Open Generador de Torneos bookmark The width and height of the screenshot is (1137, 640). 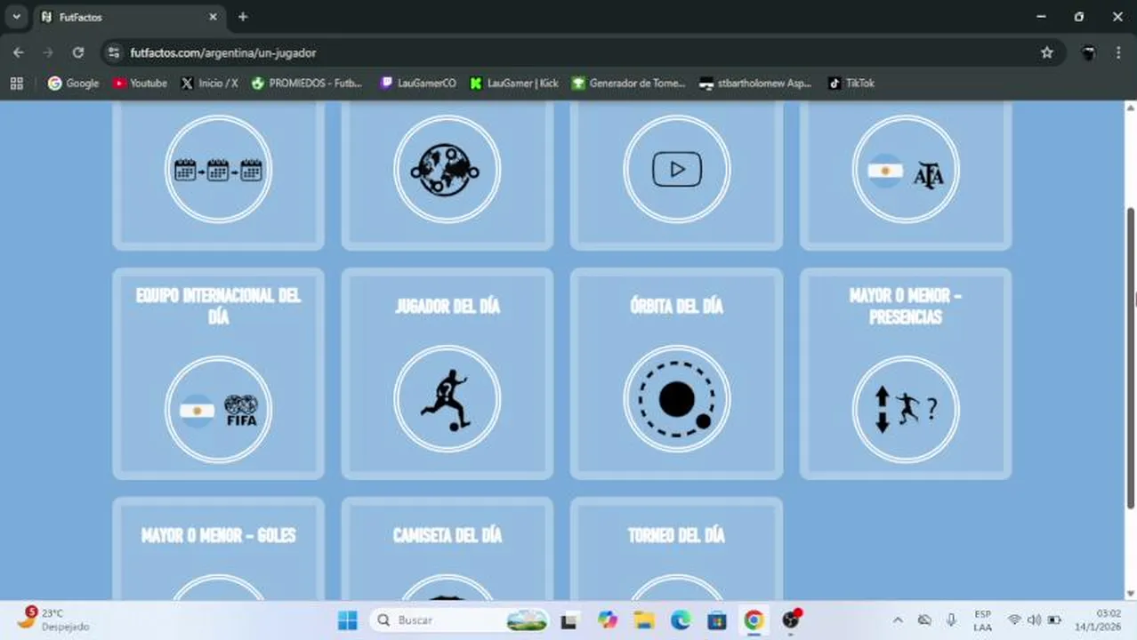click(629, 83)
